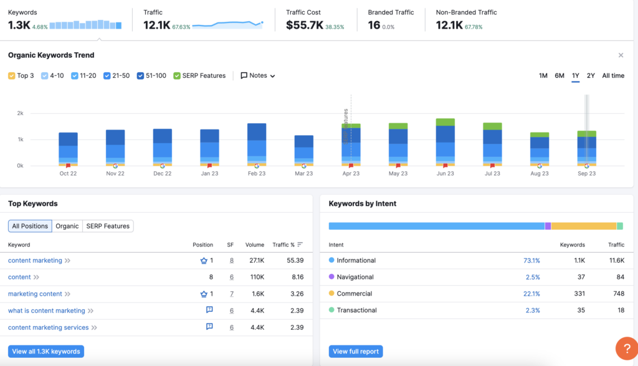Click the blue Informational segment of intent bar
The width and height of the screenshot is (638, 366).
coord(437,226)
